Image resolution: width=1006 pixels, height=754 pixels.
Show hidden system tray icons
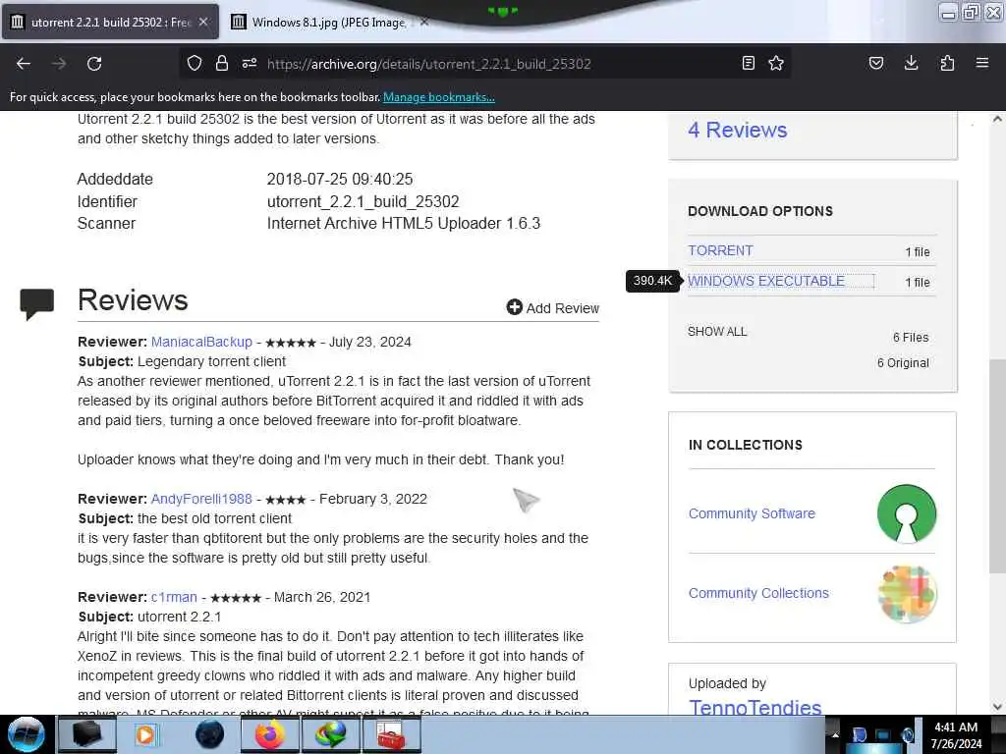pyautogui.click(x=835, y=734)
